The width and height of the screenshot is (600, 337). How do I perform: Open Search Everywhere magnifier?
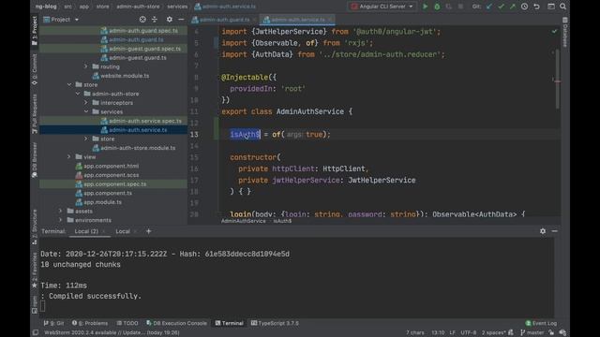tap(562, 7)
